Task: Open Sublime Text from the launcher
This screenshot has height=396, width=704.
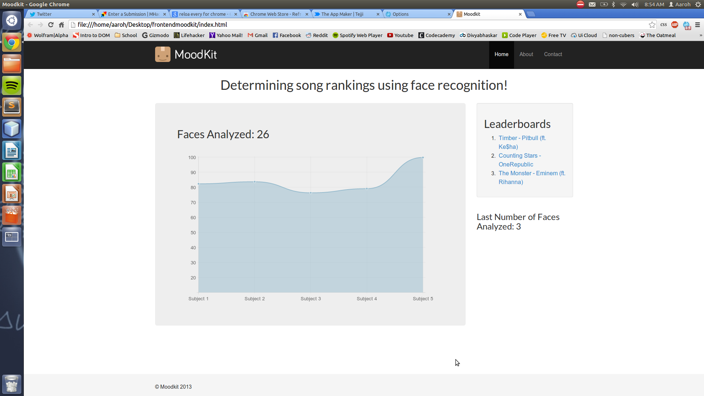Action: pyautogui.click(x=12, y=107)
